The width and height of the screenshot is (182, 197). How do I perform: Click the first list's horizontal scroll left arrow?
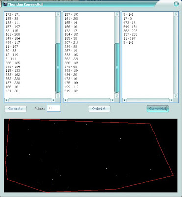coord(6,100)
